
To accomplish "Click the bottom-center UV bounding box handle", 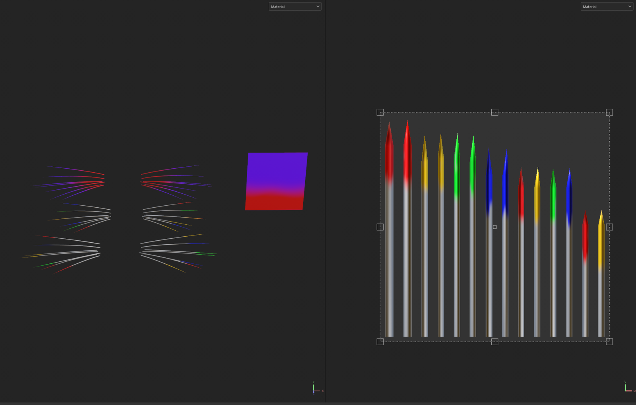I will pos(494,341).
